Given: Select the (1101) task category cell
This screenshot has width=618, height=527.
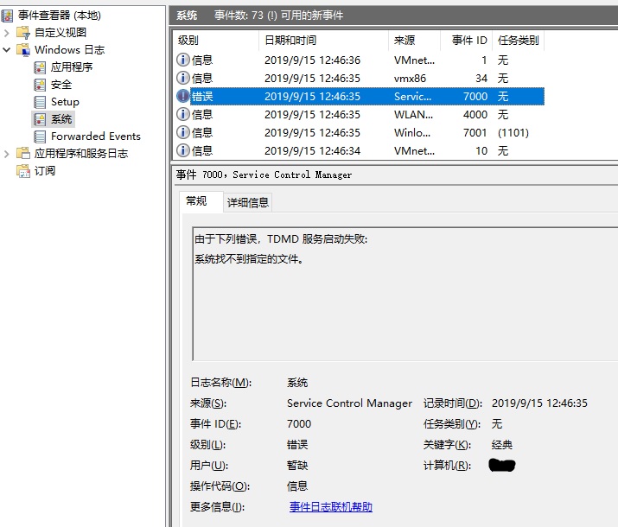Looking at the screenshot, I should point(513,133).
